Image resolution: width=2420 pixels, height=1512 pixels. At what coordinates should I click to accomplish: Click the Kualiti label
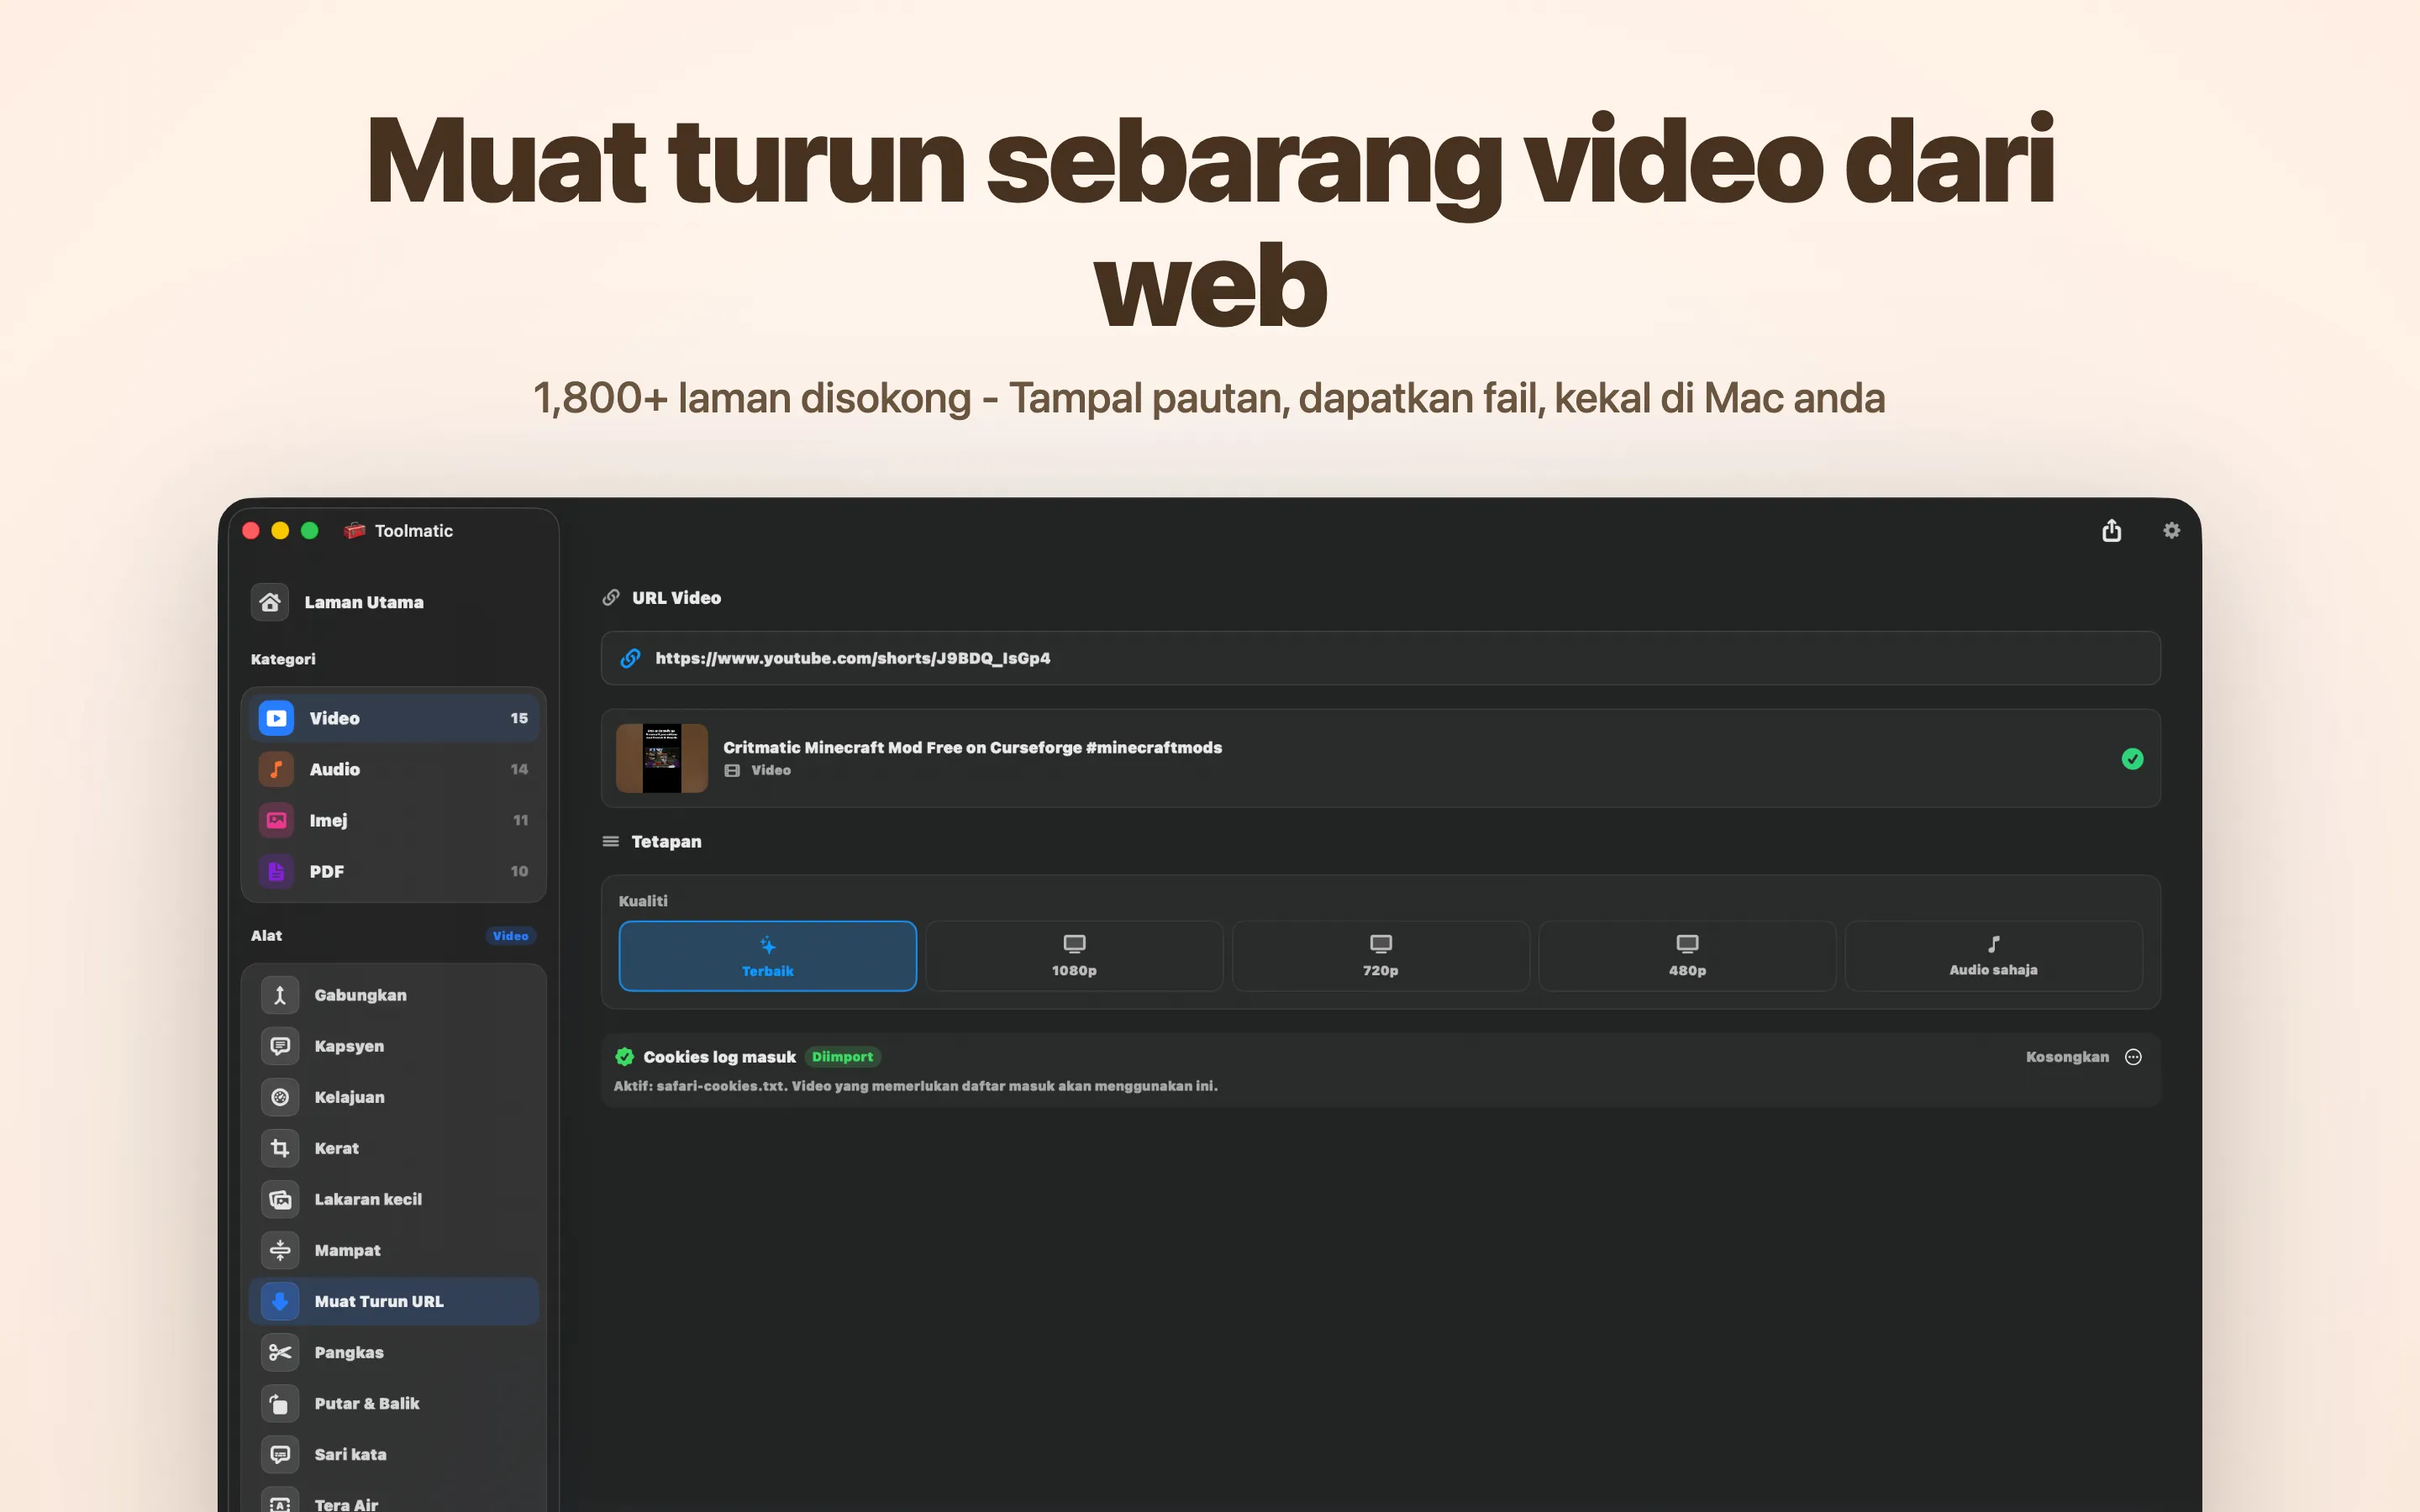tap(643, 901)
